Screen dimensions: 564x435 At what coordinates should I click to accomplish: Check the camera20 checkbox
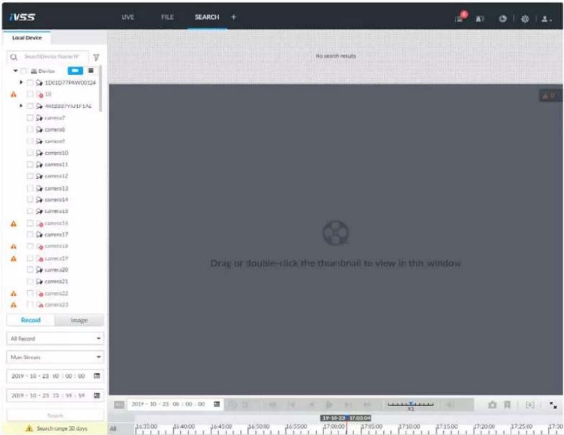click(30, 269)
